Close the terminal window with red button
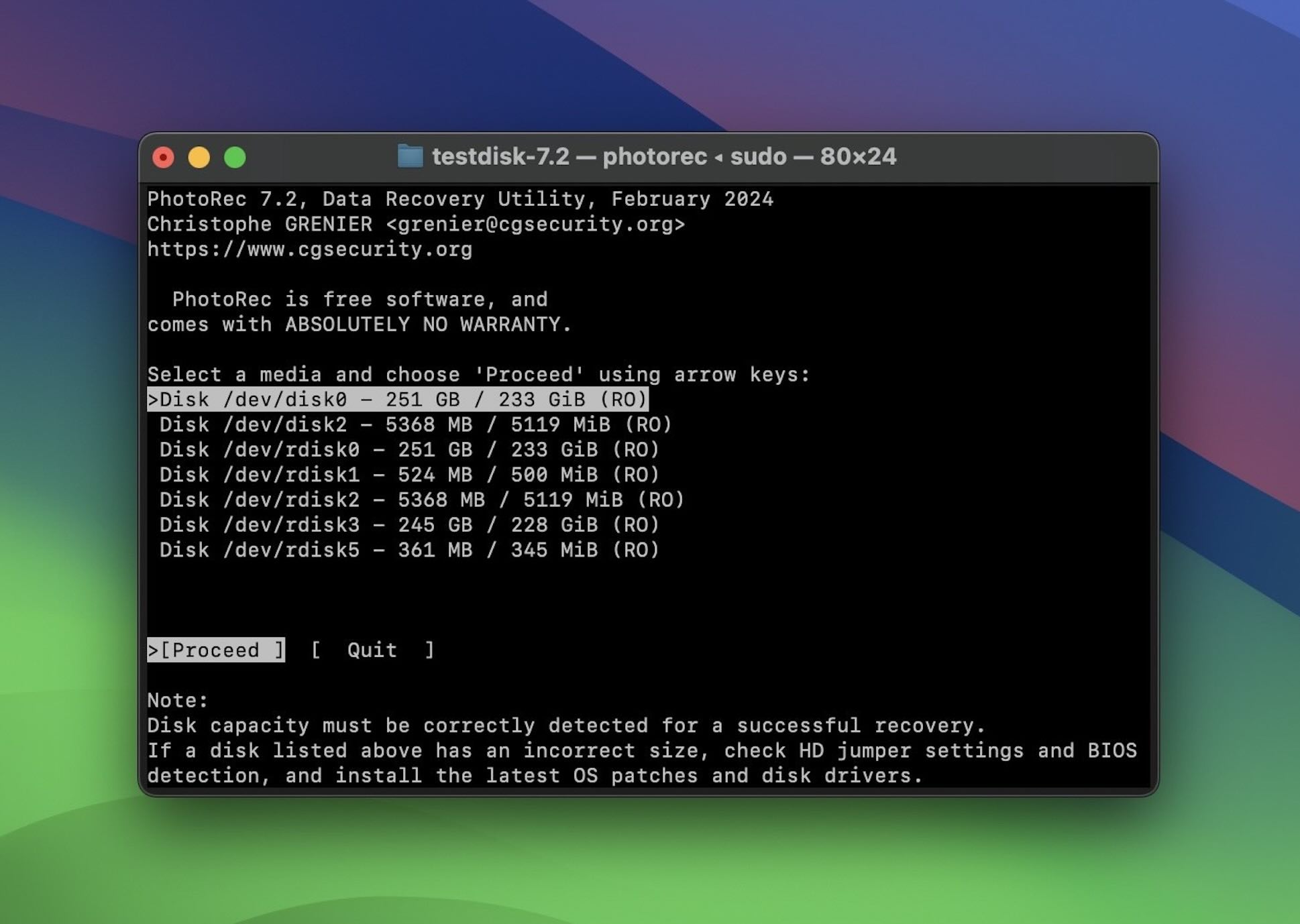The width and height of the screenshot is (1300, 924). click(x=163, y=158)
